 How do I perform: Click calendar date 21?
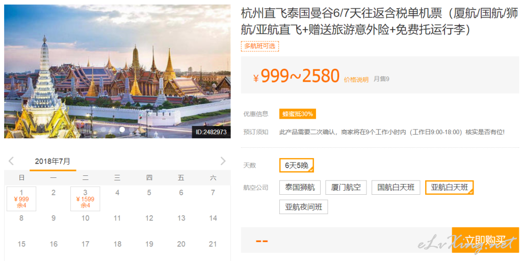click(x=213, y=244)
